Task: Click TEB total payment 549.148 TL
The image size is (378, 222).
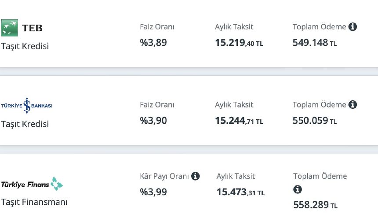Action: (315, 43)
